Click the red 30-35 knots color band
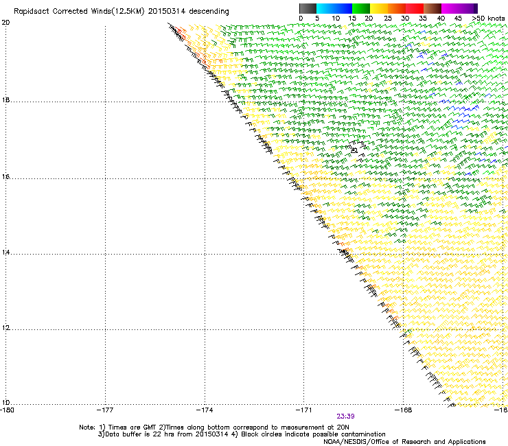Viewport: 508px width, 446px height. (415, 8)
